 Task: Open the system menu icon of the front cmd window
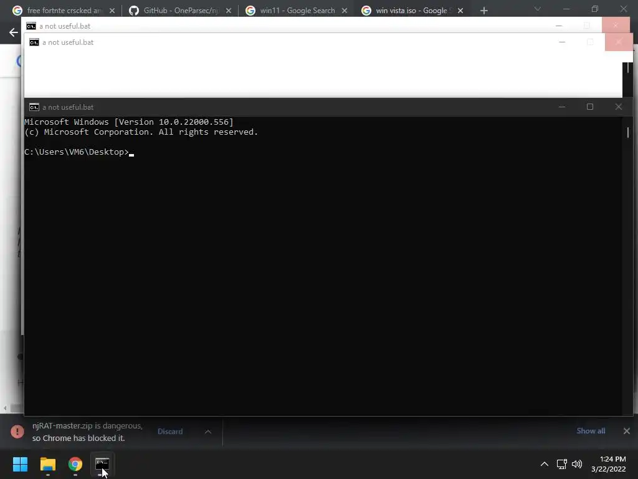(x=34, y=107)
